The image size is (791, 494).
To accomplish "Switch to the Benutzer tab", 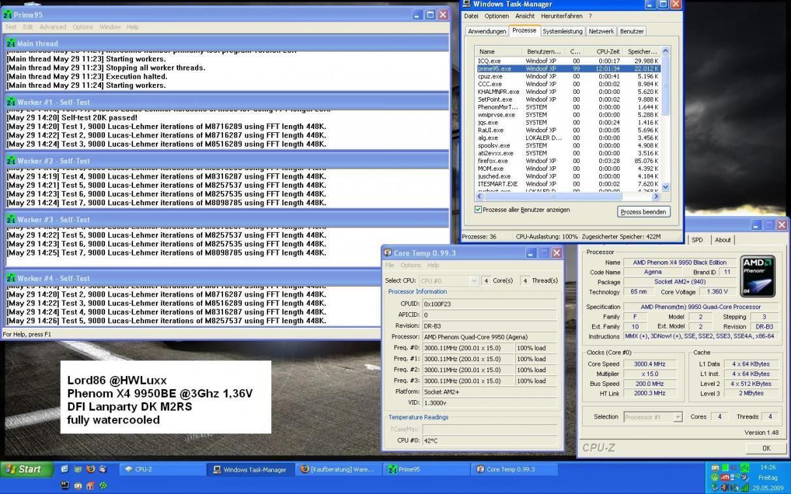I will point(631,31).
